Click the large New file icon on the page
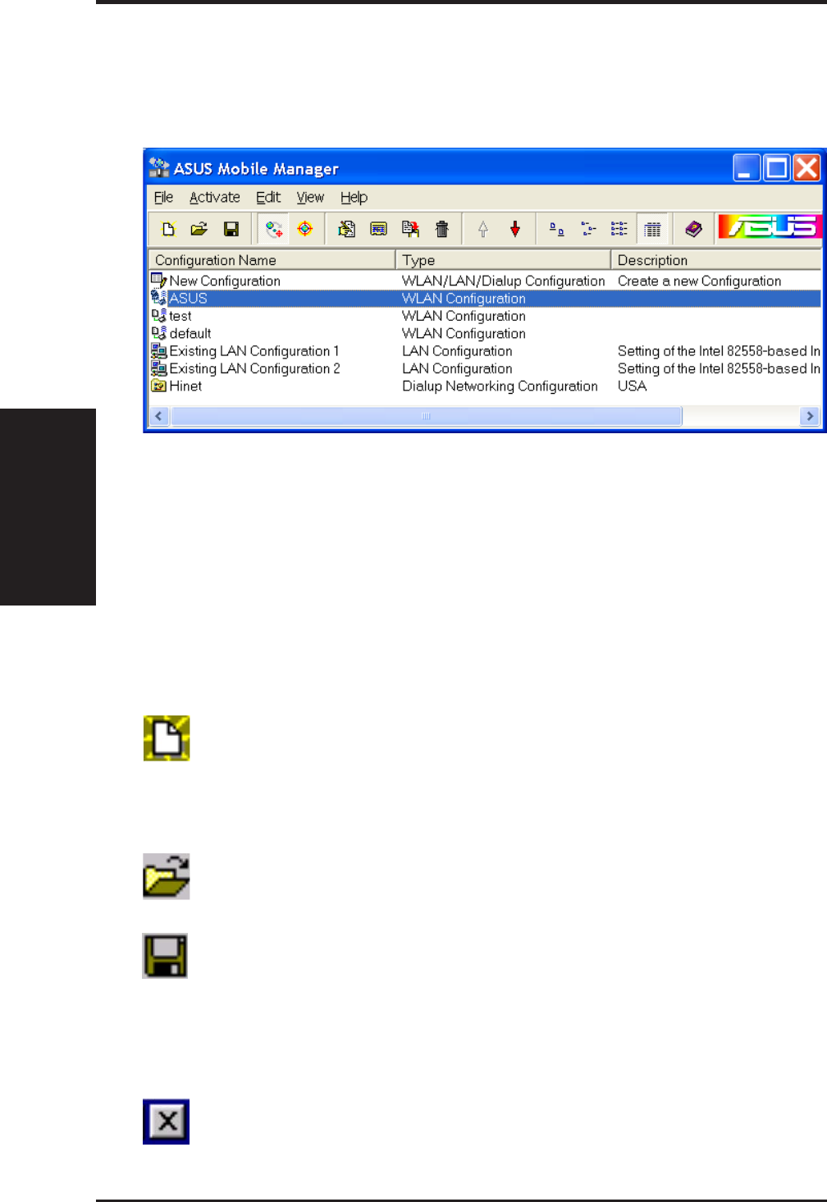This screenshot has height=1202, width=827. pos(167,738)
